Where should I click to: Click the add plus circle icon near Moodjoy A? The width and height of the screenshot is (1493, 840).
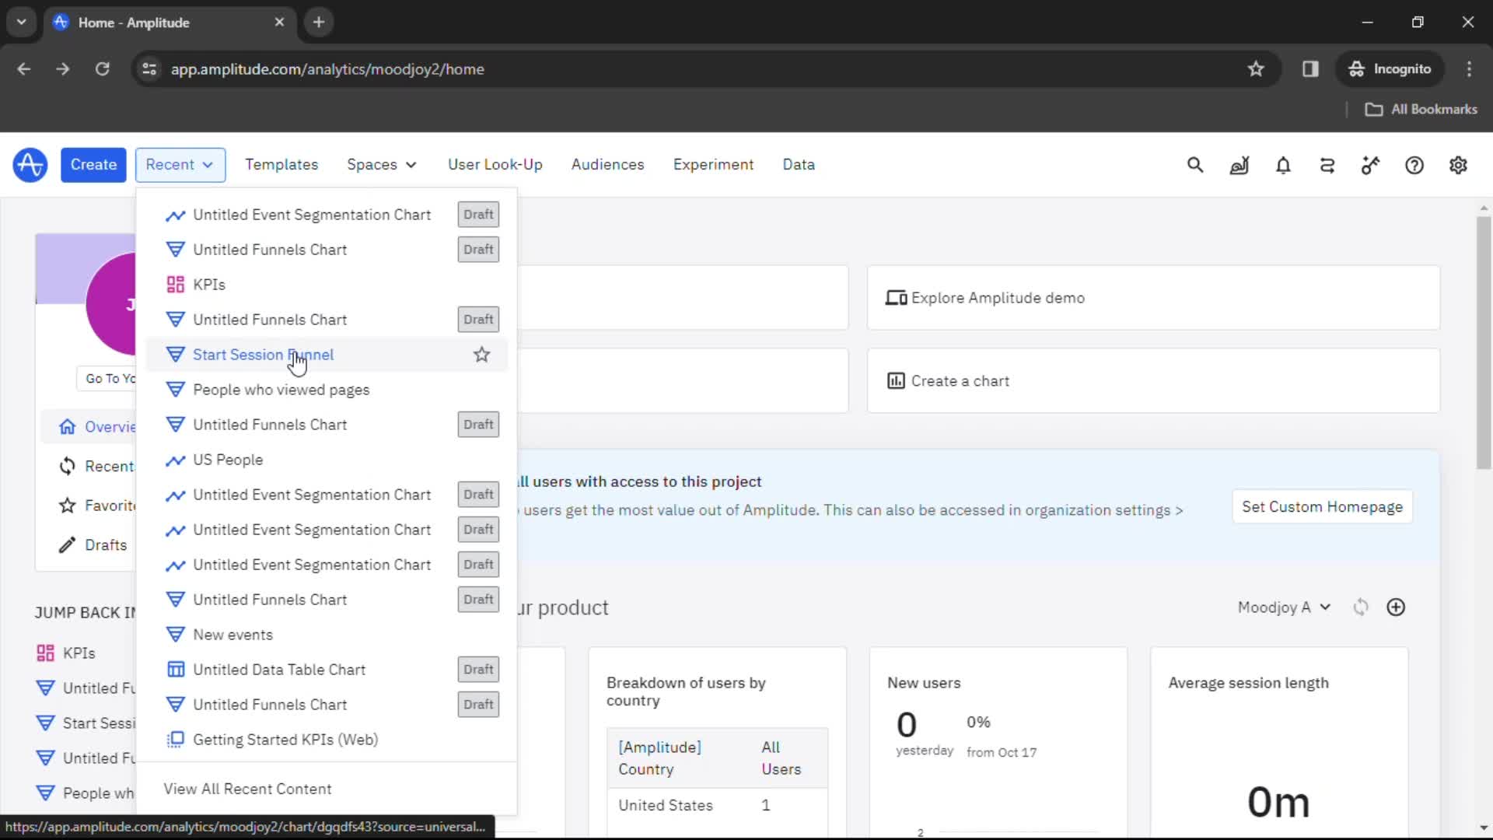tap(1396, 607)
